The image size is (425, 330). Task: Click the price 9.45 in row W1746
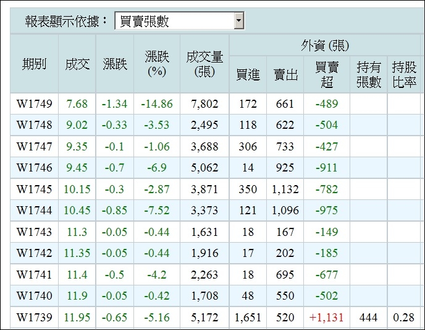pos(77,168)
